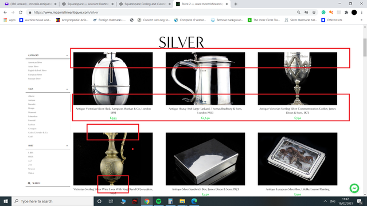
Task: Click the Windows taskbar search box
Action: pyautogui.click(x=52, y=201)
